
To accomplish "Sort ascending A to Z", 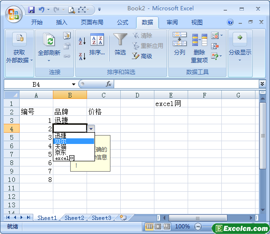I will pos(82,41).
